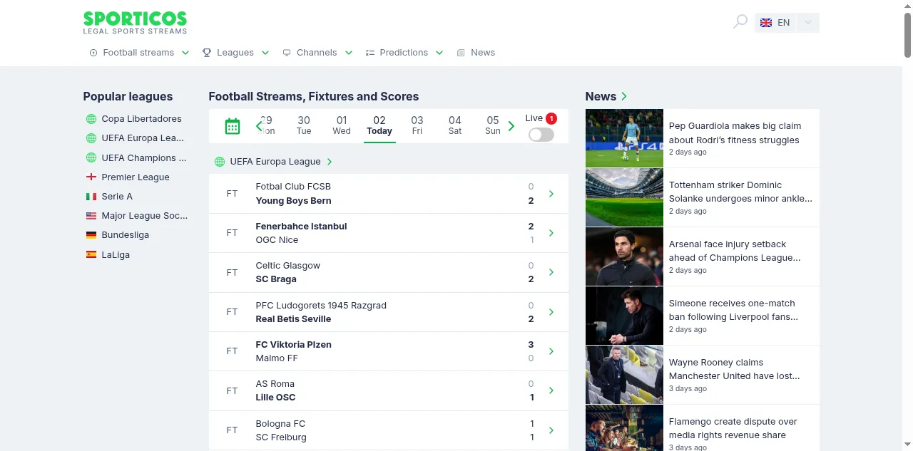
Task: Go to previous dates arrow
Action: point(260,126)
